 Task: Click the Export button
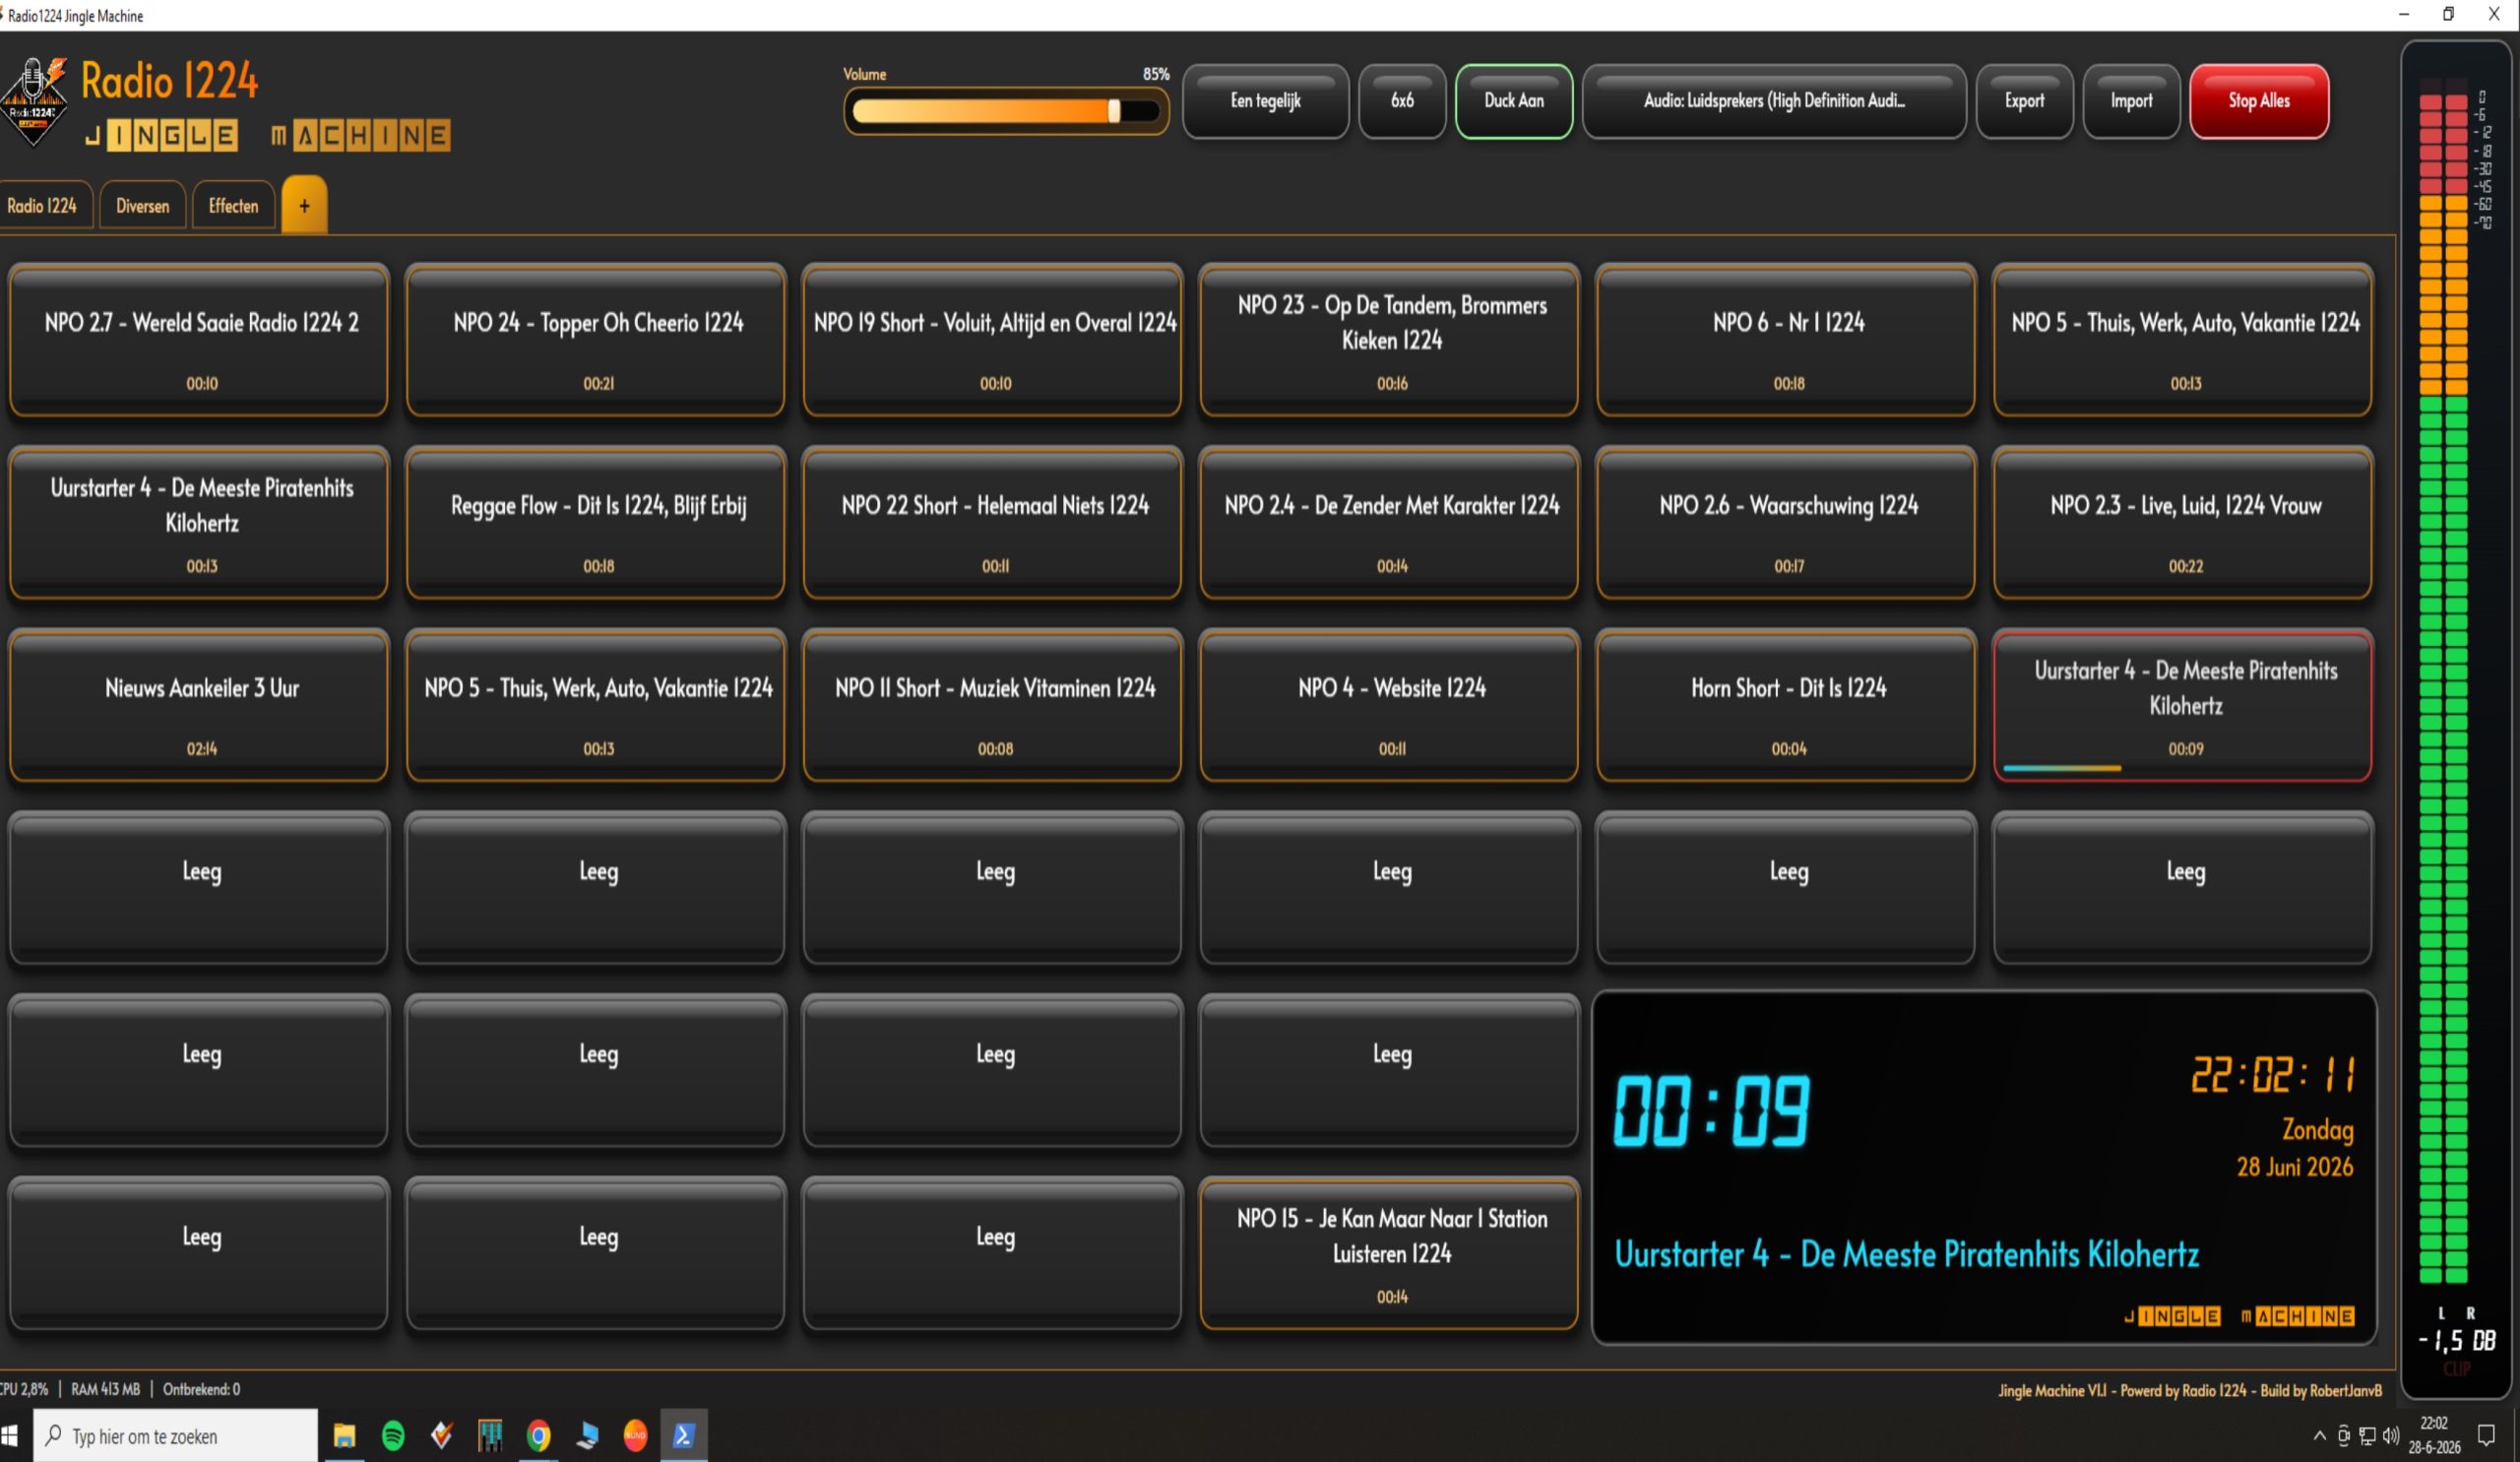(x=2024, y=101)
